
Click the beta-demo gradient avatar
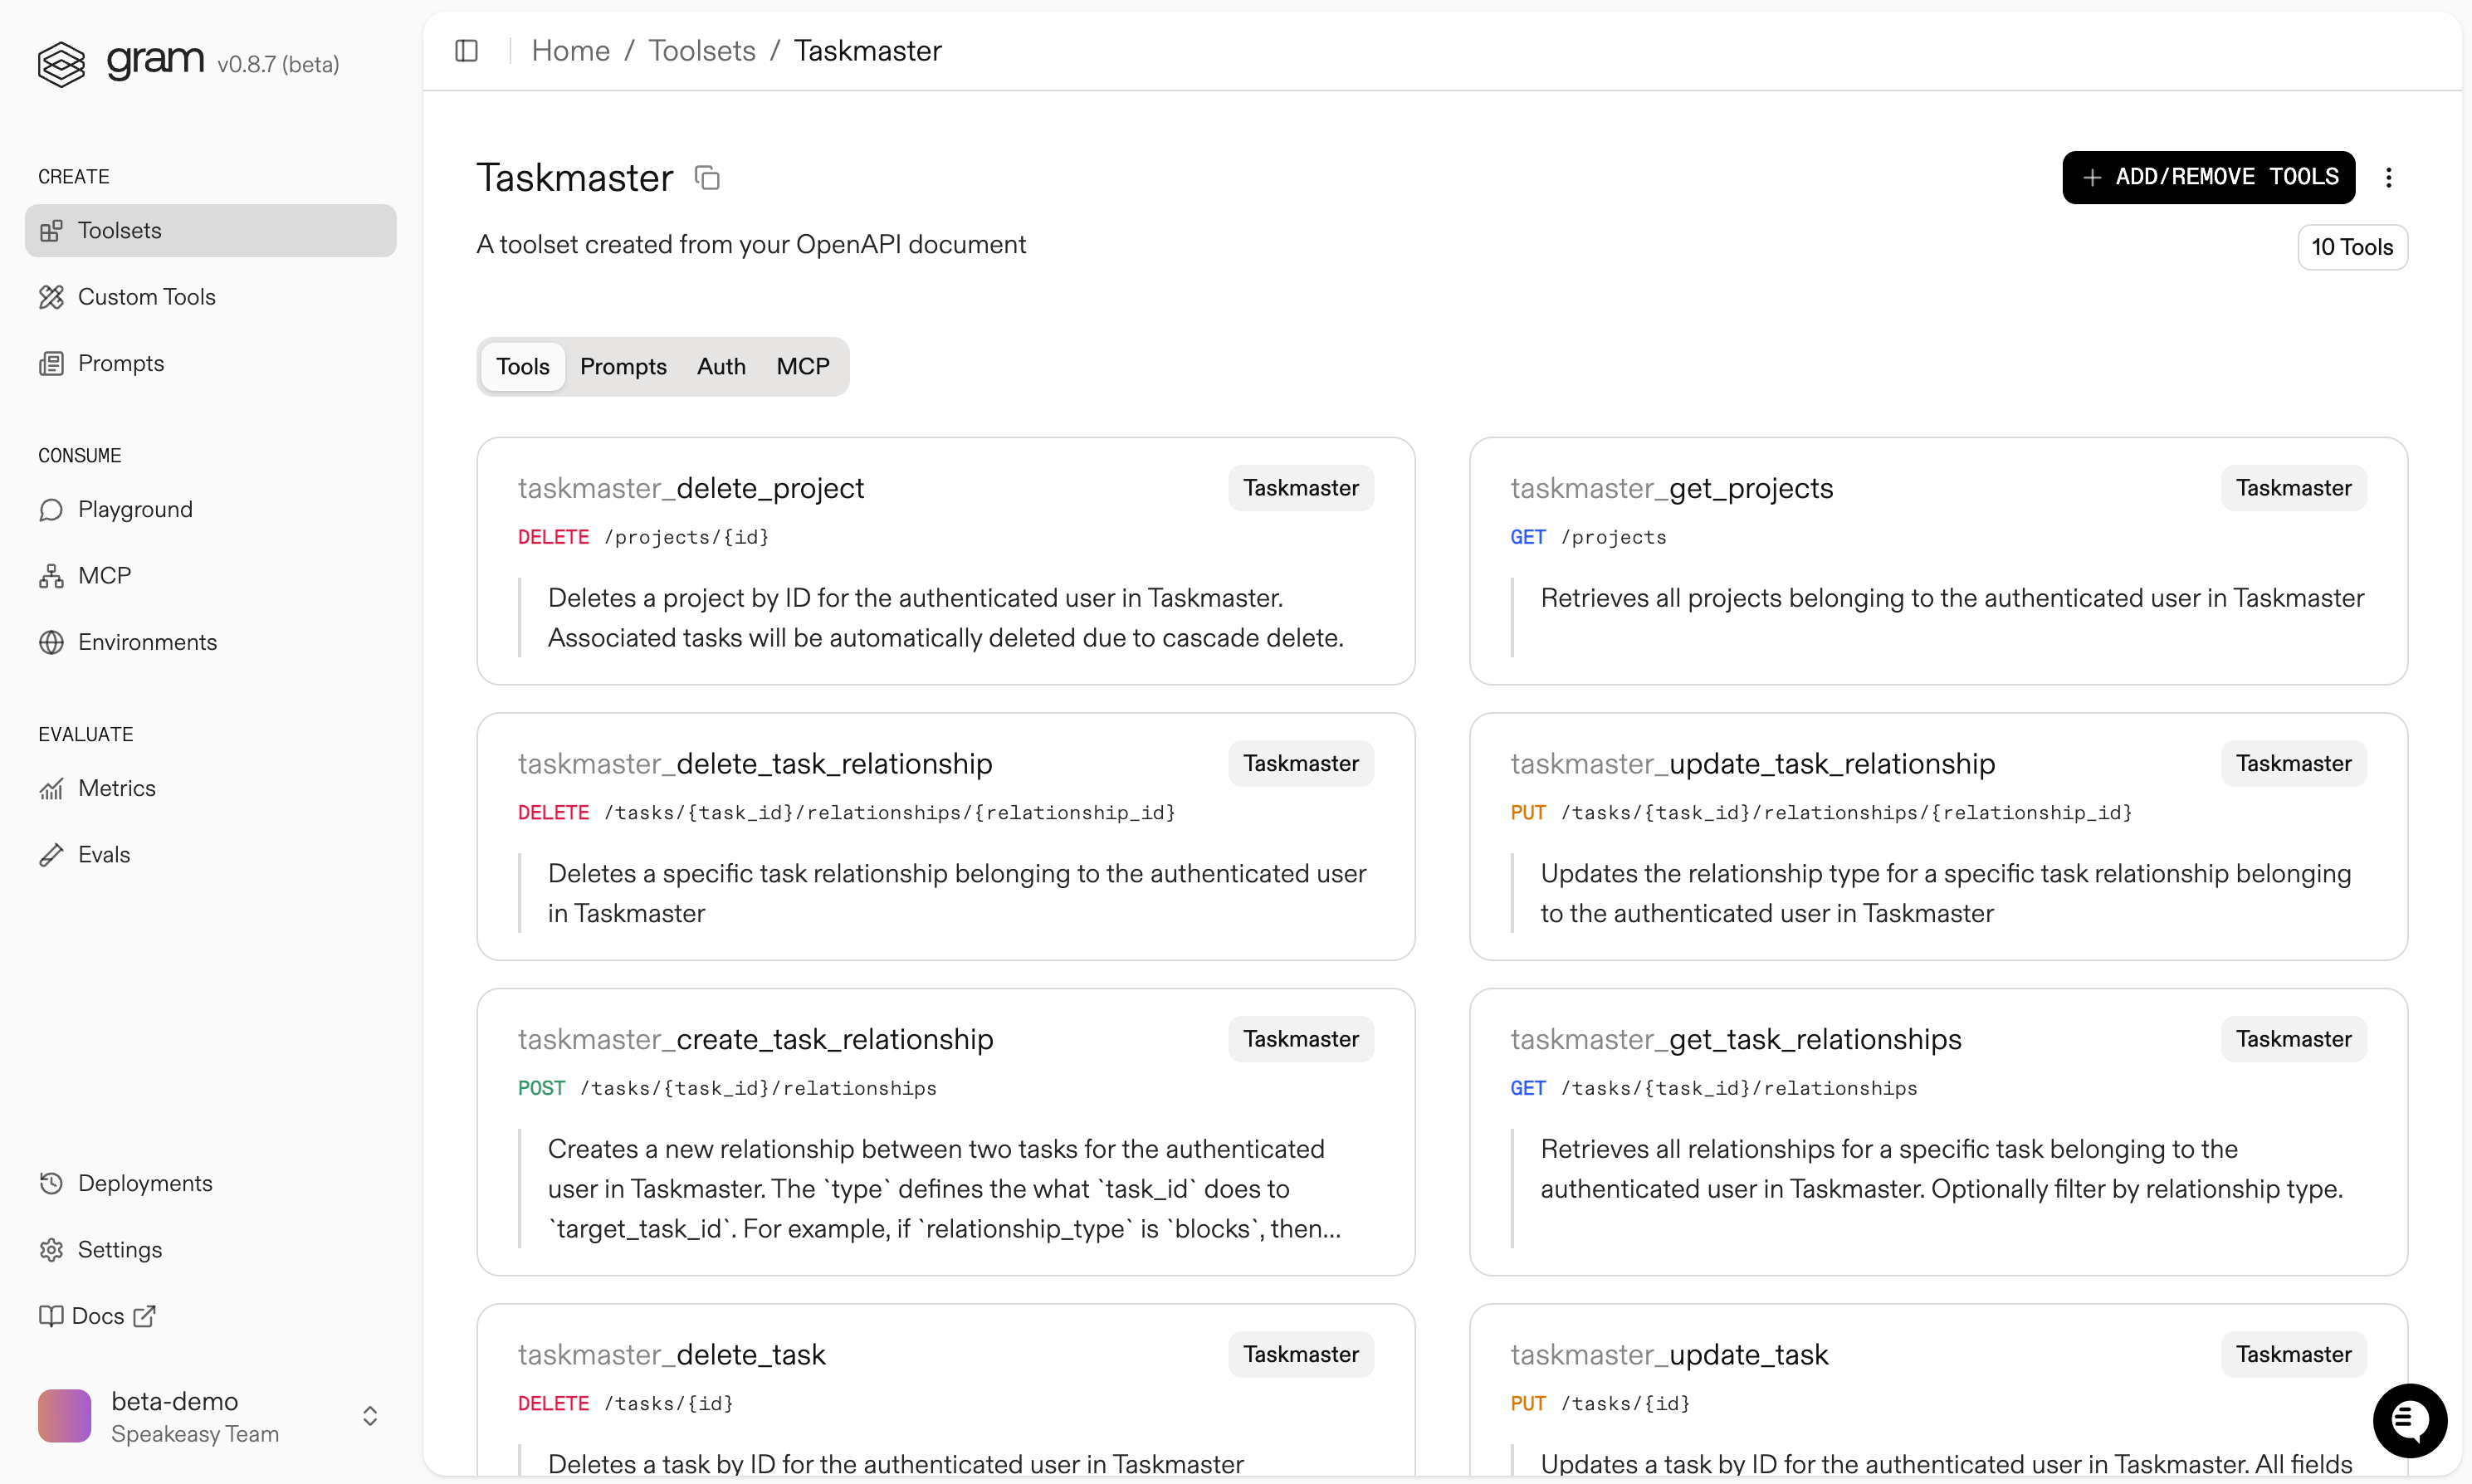pyautogui.click(x=64, y=1416)
